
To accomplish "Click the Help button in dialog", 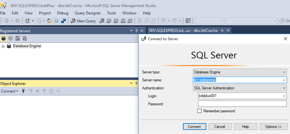I will tap(245, 127).
